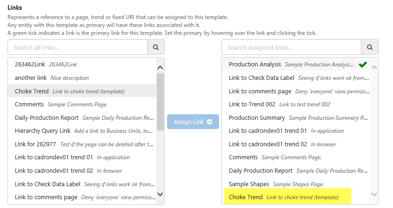Pick Link for 262977 in left list

(36, 144)
